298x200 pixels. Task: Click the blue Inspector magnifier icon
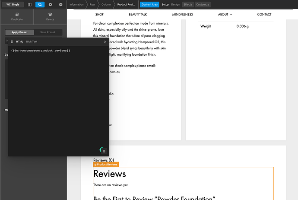click(x=39, y=4)
